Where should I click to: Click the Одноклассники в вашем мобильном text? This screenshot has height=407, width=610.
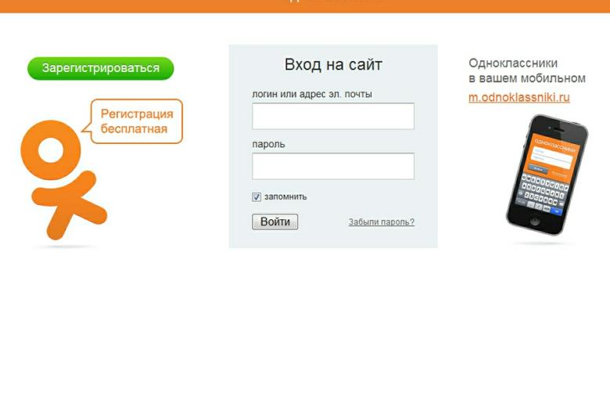coord(527,70)
